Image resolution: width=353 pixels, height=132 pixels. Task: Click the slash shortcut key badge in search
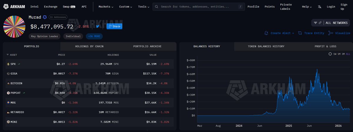tap(241, 6)
